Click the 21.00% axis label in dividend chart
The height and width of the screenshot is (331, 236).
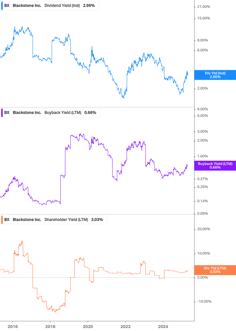point(203,7)
